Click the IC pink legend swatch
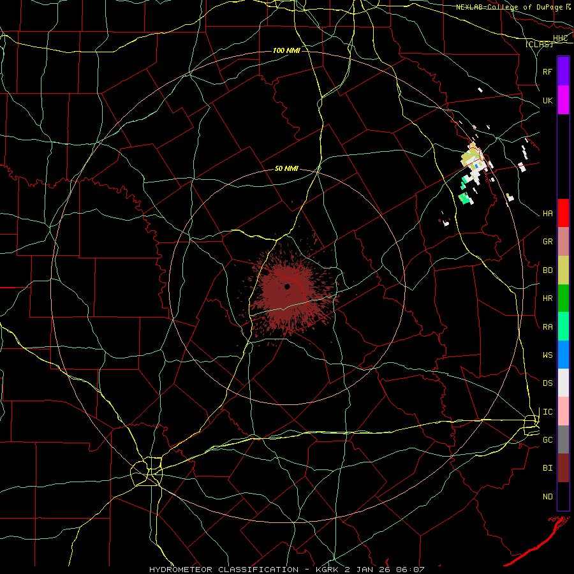 [563, 411]
